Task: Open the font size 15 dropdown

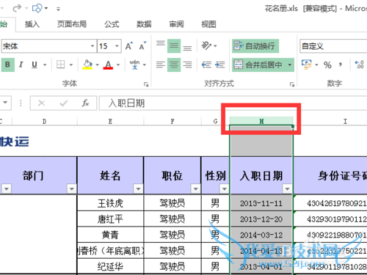Action: pyautogui.click(x=117, y=46)
